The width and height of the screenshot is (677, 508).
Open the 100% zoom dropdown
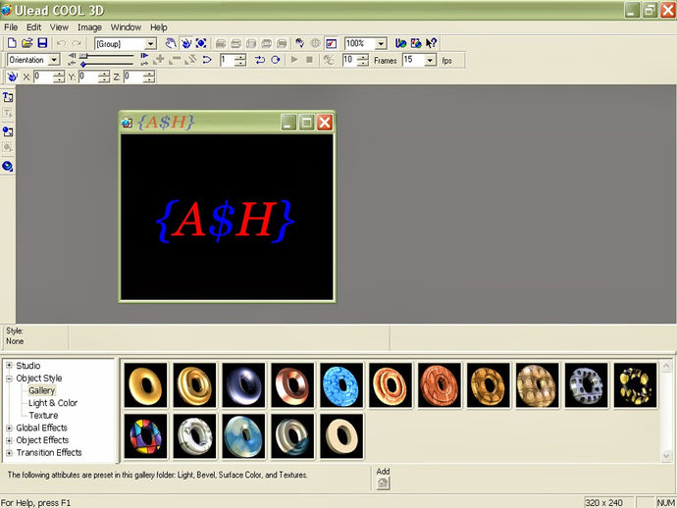point(381,43)
